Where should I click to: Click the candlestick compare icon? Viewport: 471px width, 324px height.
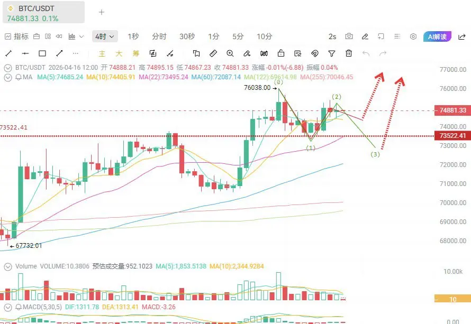click(x=264, y=53)
